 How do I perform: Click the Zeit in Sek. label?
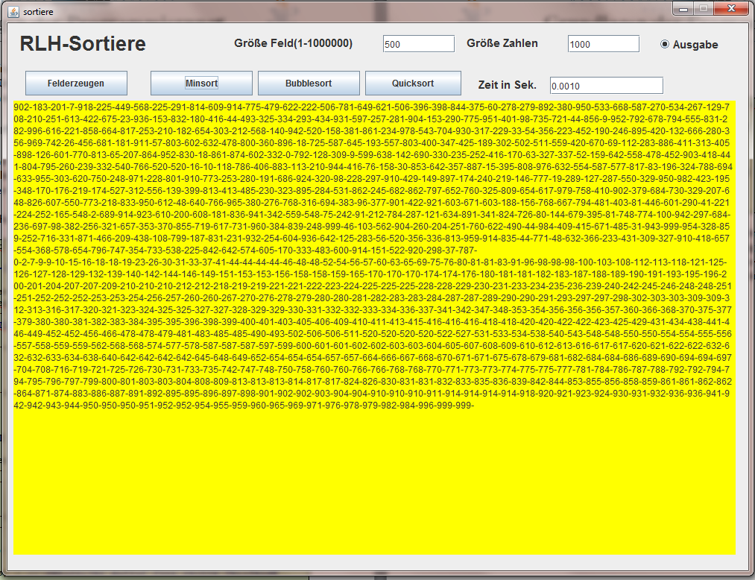pyautogui.click(x=508, y=85)
